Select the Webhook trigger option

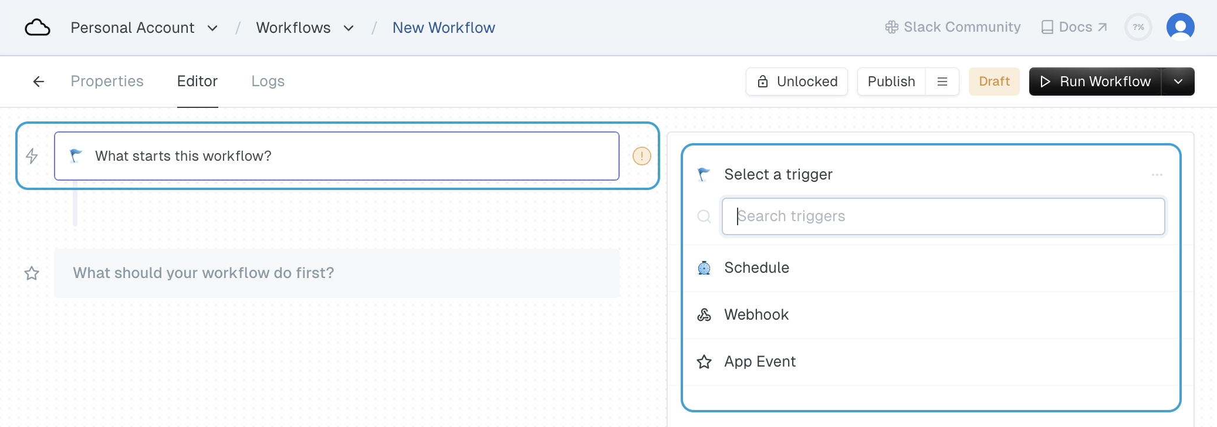point(756,315)
